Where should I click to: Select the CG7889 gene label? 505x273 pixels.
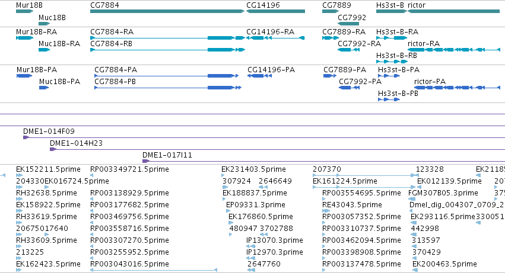[336, 5]
